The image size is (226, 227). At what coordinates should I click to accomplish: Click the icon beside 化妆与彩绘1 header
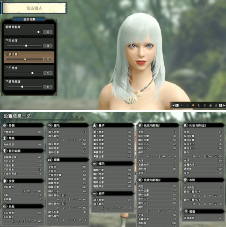tap(140, 126)
